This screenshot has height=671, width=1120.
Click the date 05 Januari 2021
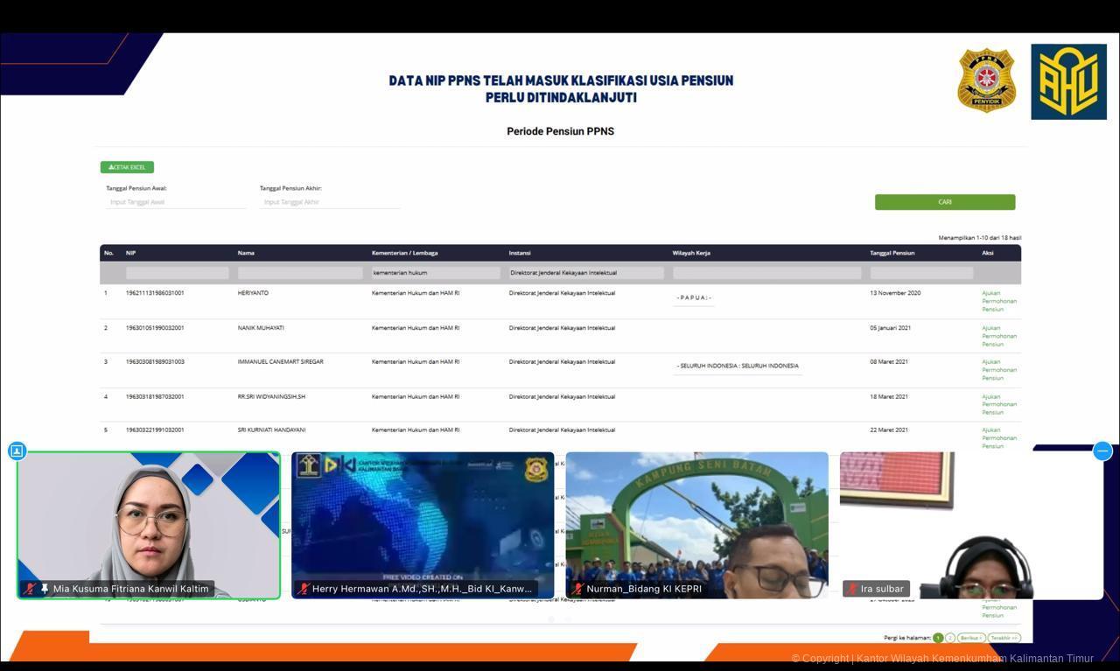(890, 328)
